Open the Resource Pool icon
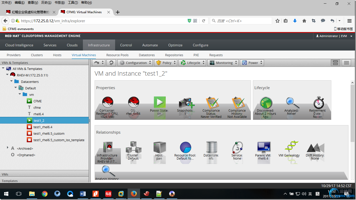 [186, 147]
